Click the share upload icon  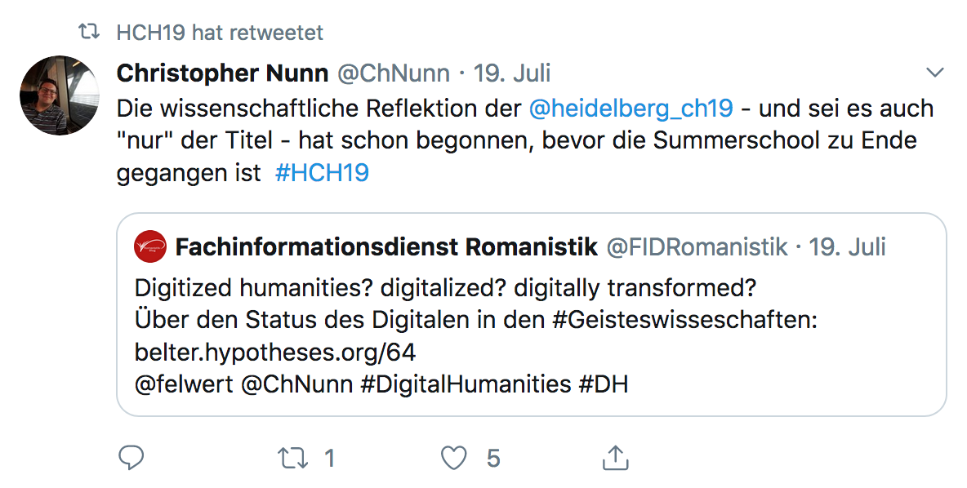pos(615,458)
